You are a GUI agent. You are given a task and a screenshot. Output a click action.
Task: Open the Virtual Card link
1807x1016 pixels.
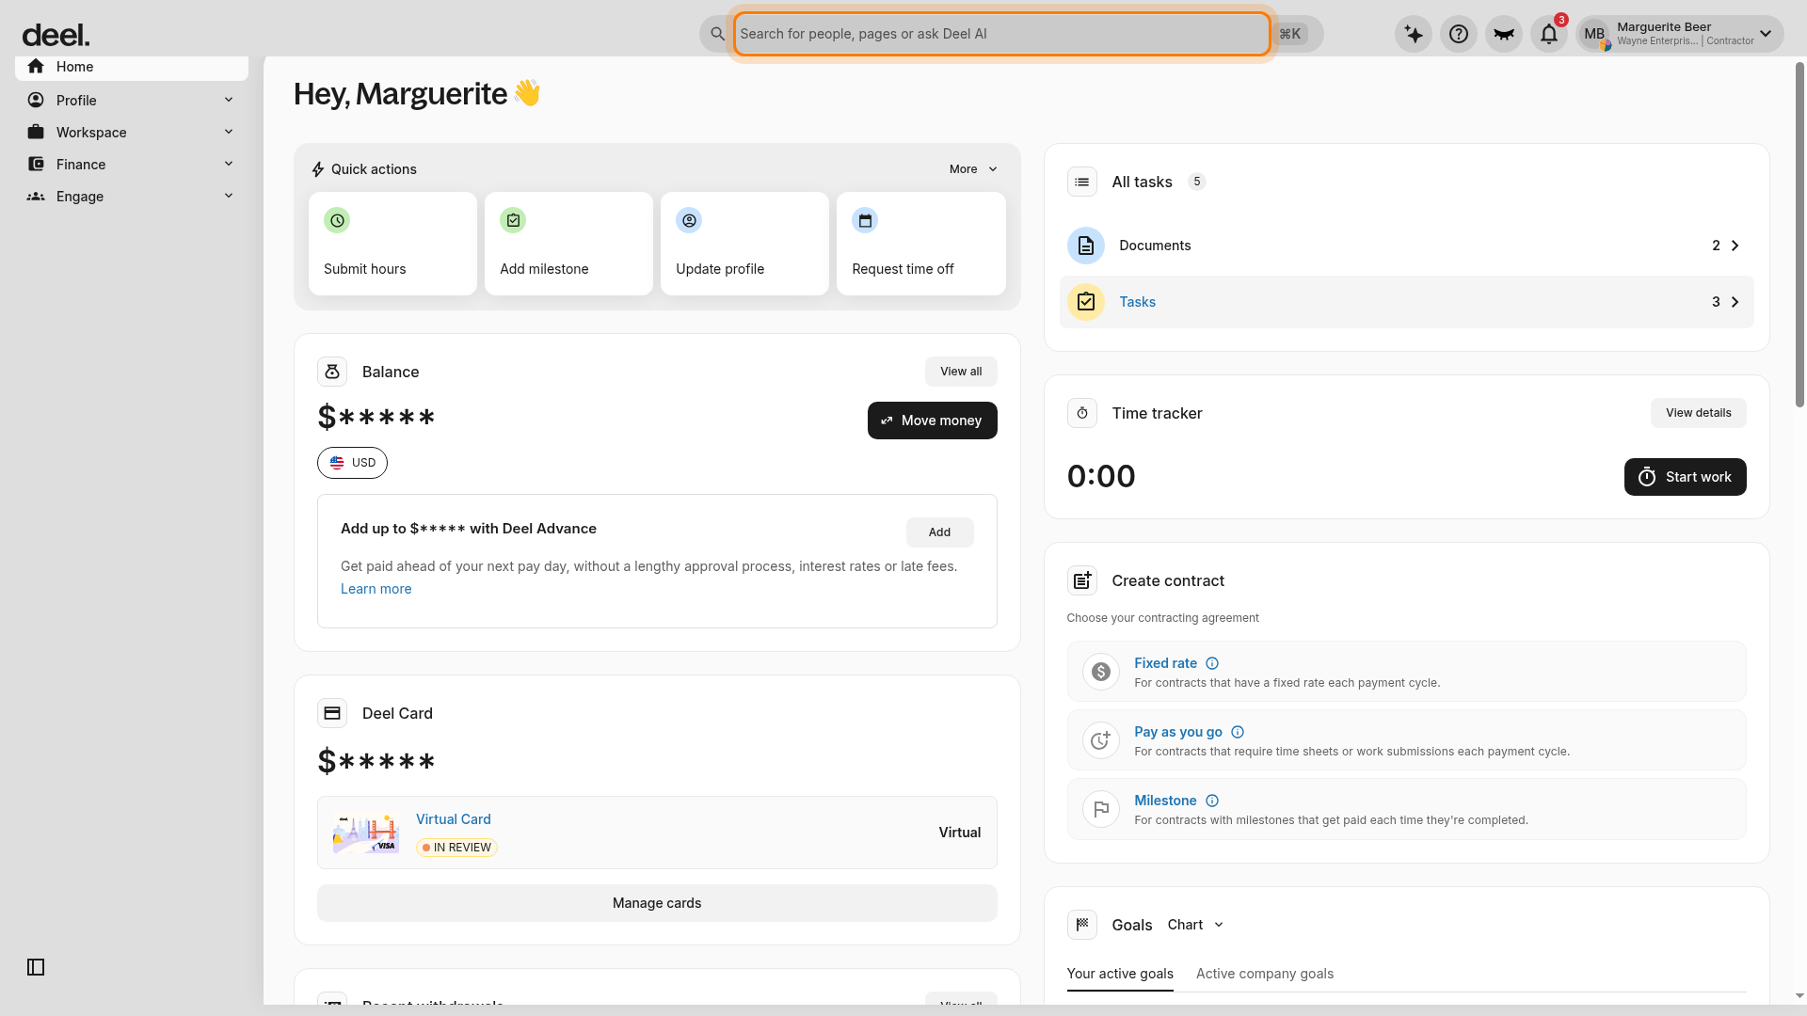point(454,819)
